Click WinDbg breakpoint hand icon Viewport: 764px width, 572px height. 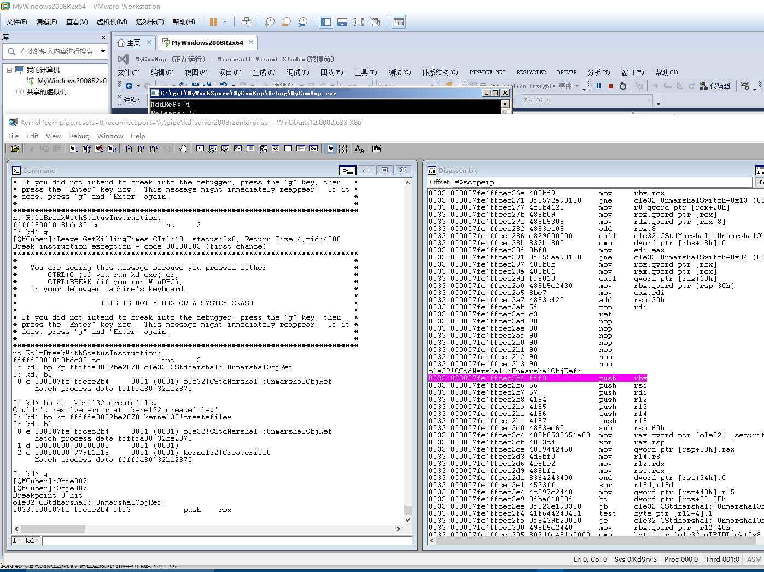click(x=183, y=148)
